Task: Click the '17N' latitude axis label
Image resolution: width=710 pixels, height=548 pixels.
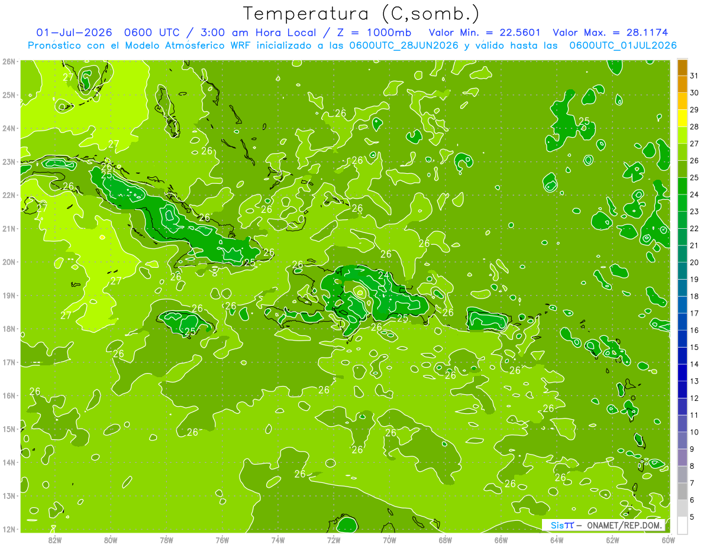Action: tap(8, 362)
